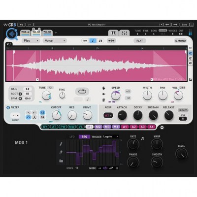The image size is (197, 197).
Task: Select the left arrow reverse icon
Action: tap(103, 94)
